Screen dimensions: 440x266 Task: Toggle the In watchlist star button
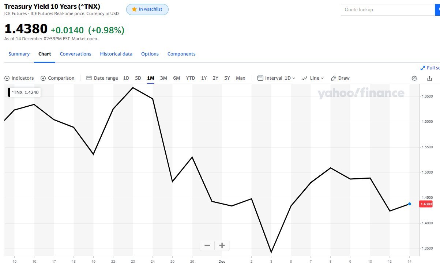[147, 9]
